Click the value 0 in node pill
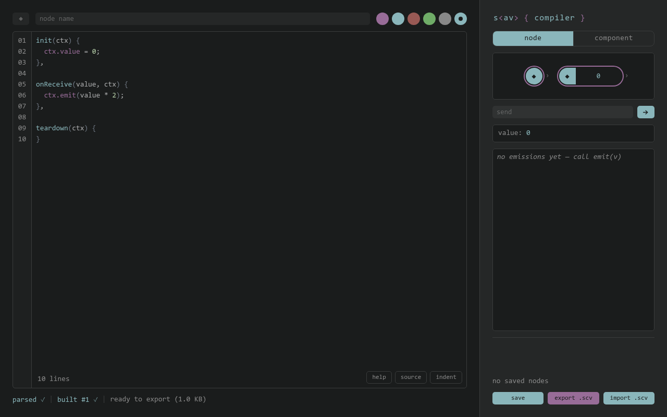The image size is (667, 417). (598, 76)
